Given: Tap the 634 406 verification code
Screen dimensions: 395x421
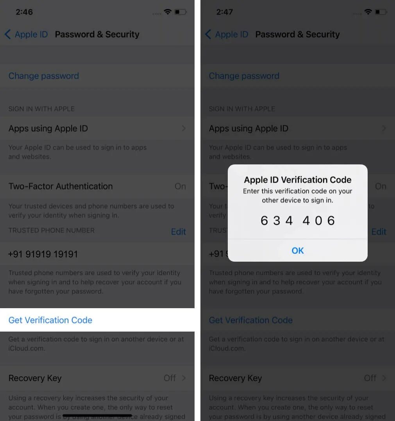Looking at the screenshot, I should tap(298, 221).
